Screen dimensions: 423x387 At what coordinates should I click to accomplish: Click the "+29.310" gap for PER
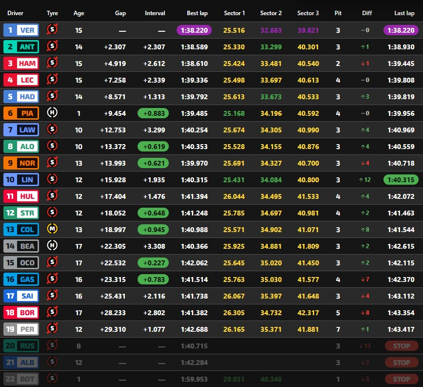(x=113, y=329)
